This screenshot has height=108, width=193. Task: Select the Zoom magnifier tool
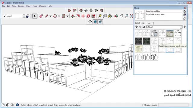click(126, 16)
